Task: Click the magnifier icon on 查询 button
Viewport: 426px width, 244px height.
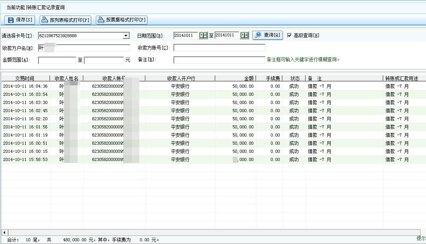Action: click(x=258, y=35)
